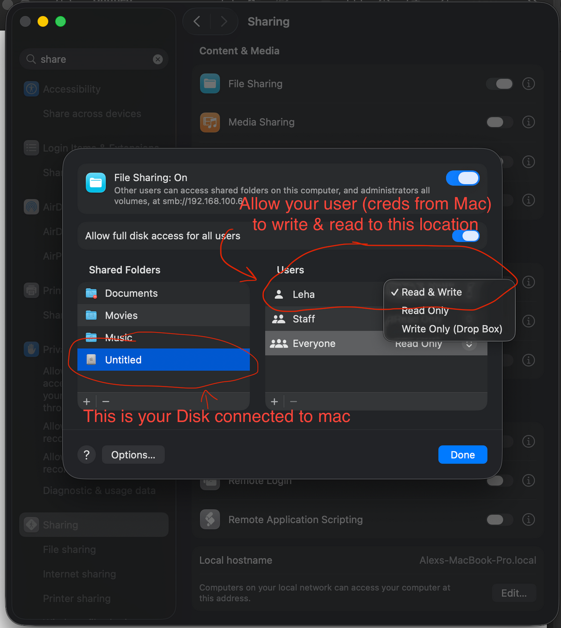Viewport: 561px width, 628px height.
Task: Open Everyone permission dropdown chevron
Action: click(469, 345)
